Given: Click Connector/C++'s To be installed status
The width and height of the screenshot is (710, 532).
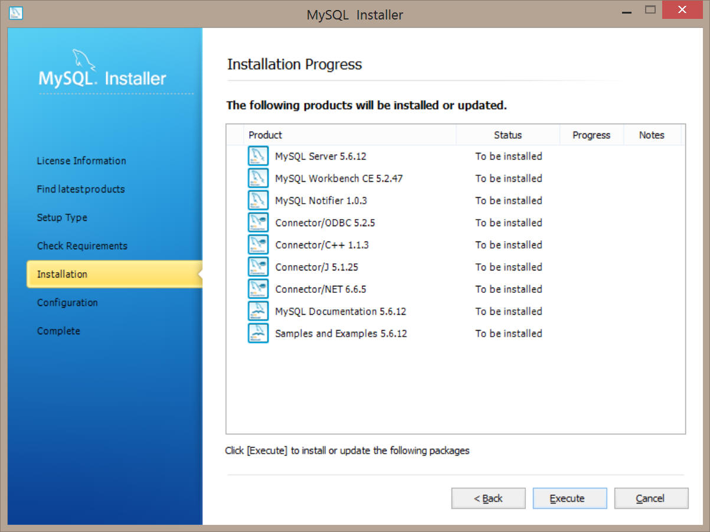Looking at the screenshot, I should (x=509, y=245).
